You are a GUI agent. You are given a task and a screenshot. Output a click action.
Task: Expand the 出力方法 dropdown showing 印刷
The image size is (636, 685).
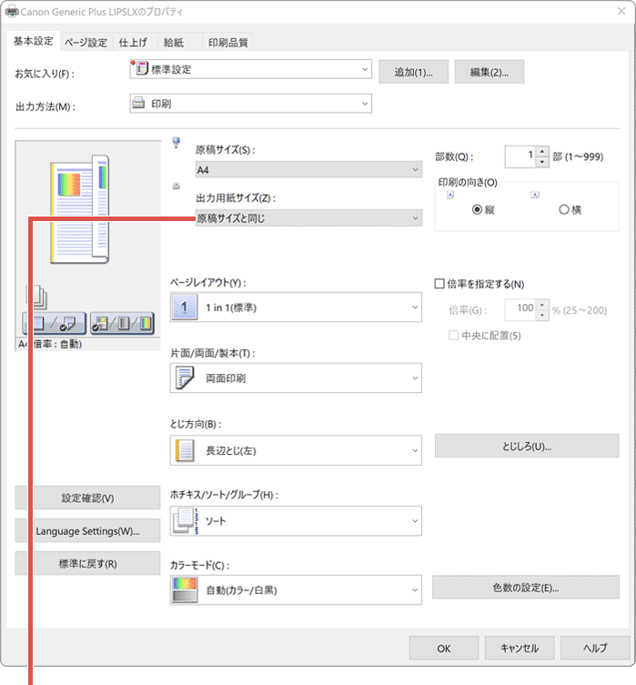click(x=251, y=104)
